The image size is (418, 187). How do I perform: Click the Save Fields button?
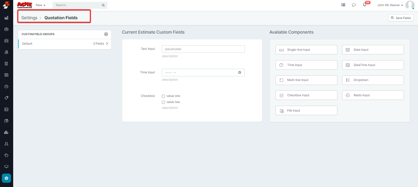pyautogui.click(x=401, y=18)
